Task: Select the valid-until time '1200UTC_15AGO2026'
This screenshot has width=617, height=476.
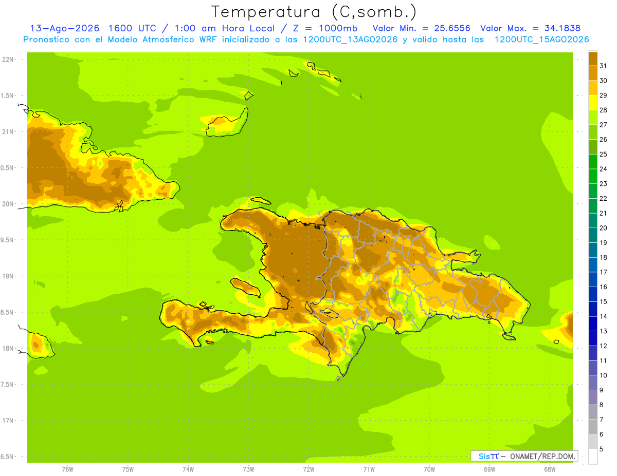Action: click(541, 40)
